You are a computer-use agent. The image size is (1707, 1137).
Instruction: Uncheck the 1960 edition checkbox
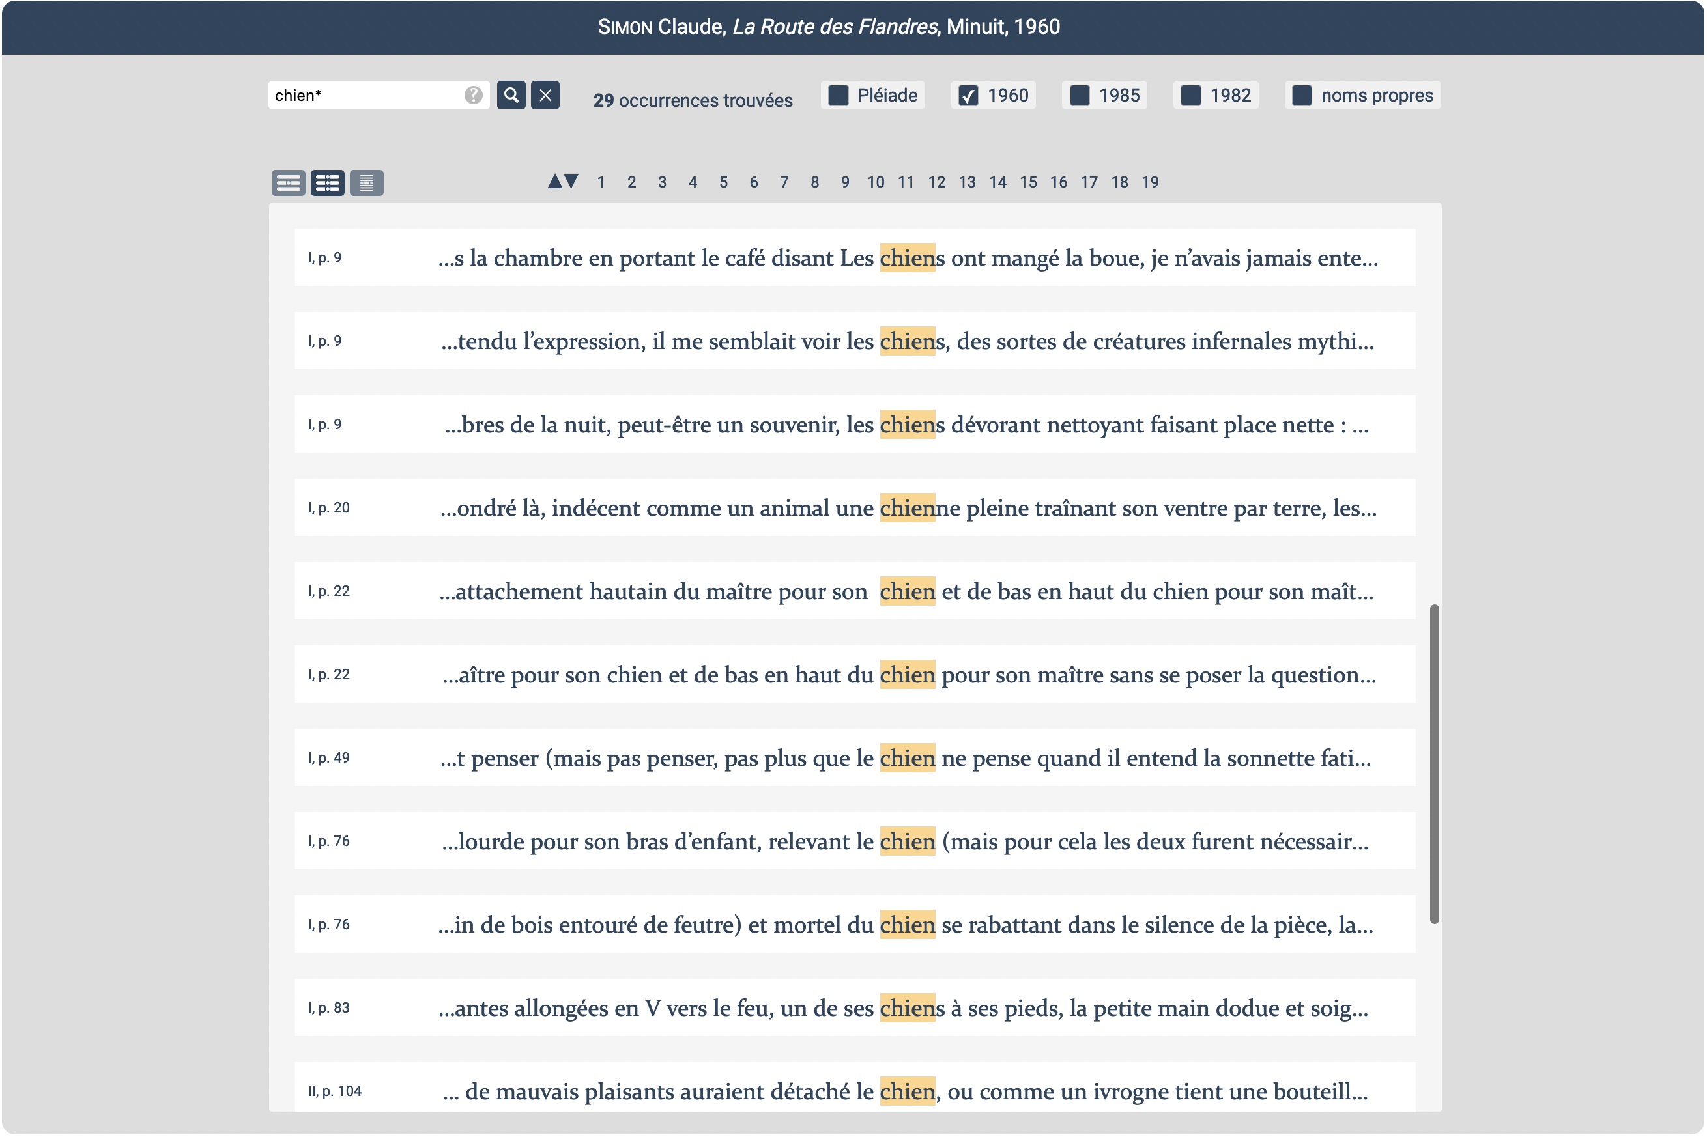[x=968, y=95]
